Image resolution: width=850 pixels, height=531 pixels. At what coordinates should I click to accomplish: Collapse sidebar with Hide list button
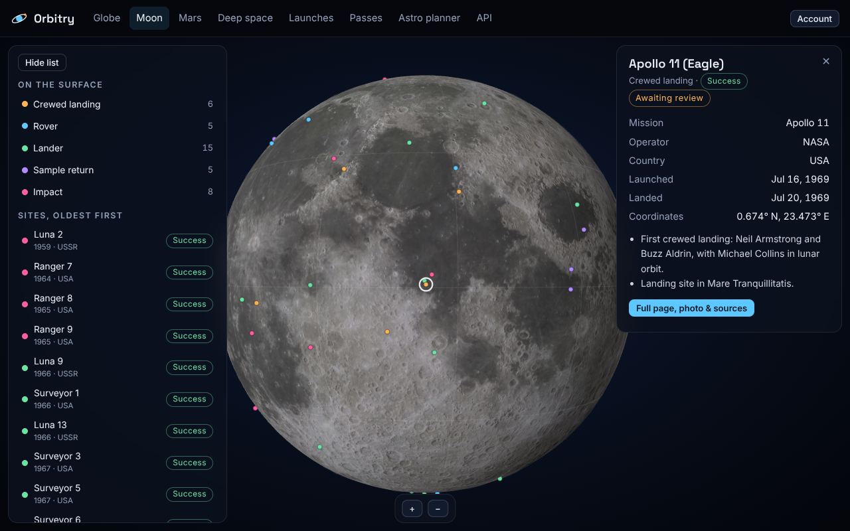tap(42, 62)
